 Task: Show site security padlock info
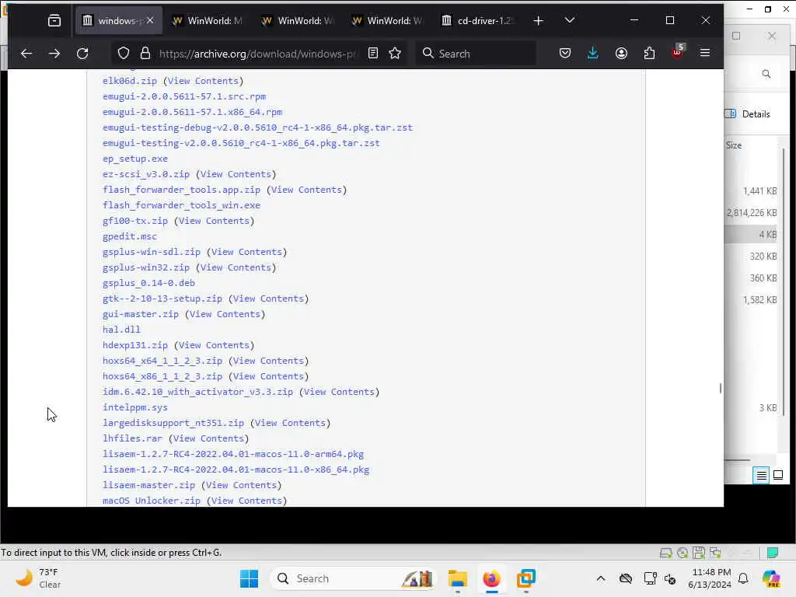[x=145, y=54]
